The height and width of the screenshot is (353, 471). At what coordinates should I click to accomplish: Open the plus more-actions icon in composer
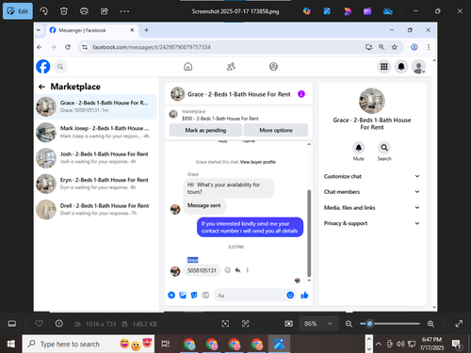[x=171, y=295]
